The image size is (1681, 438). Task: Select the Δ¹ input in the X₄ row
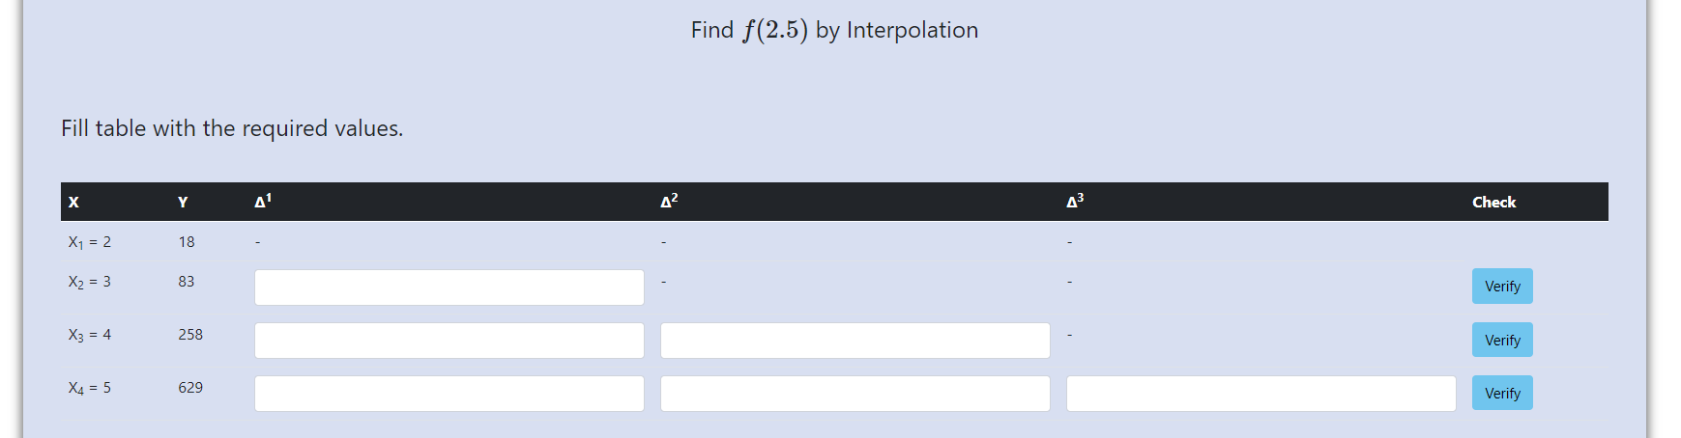[x=449, y=394]
